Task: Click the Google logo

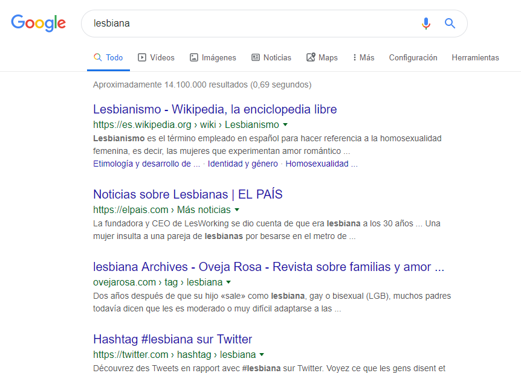Action: pos(38,23)
